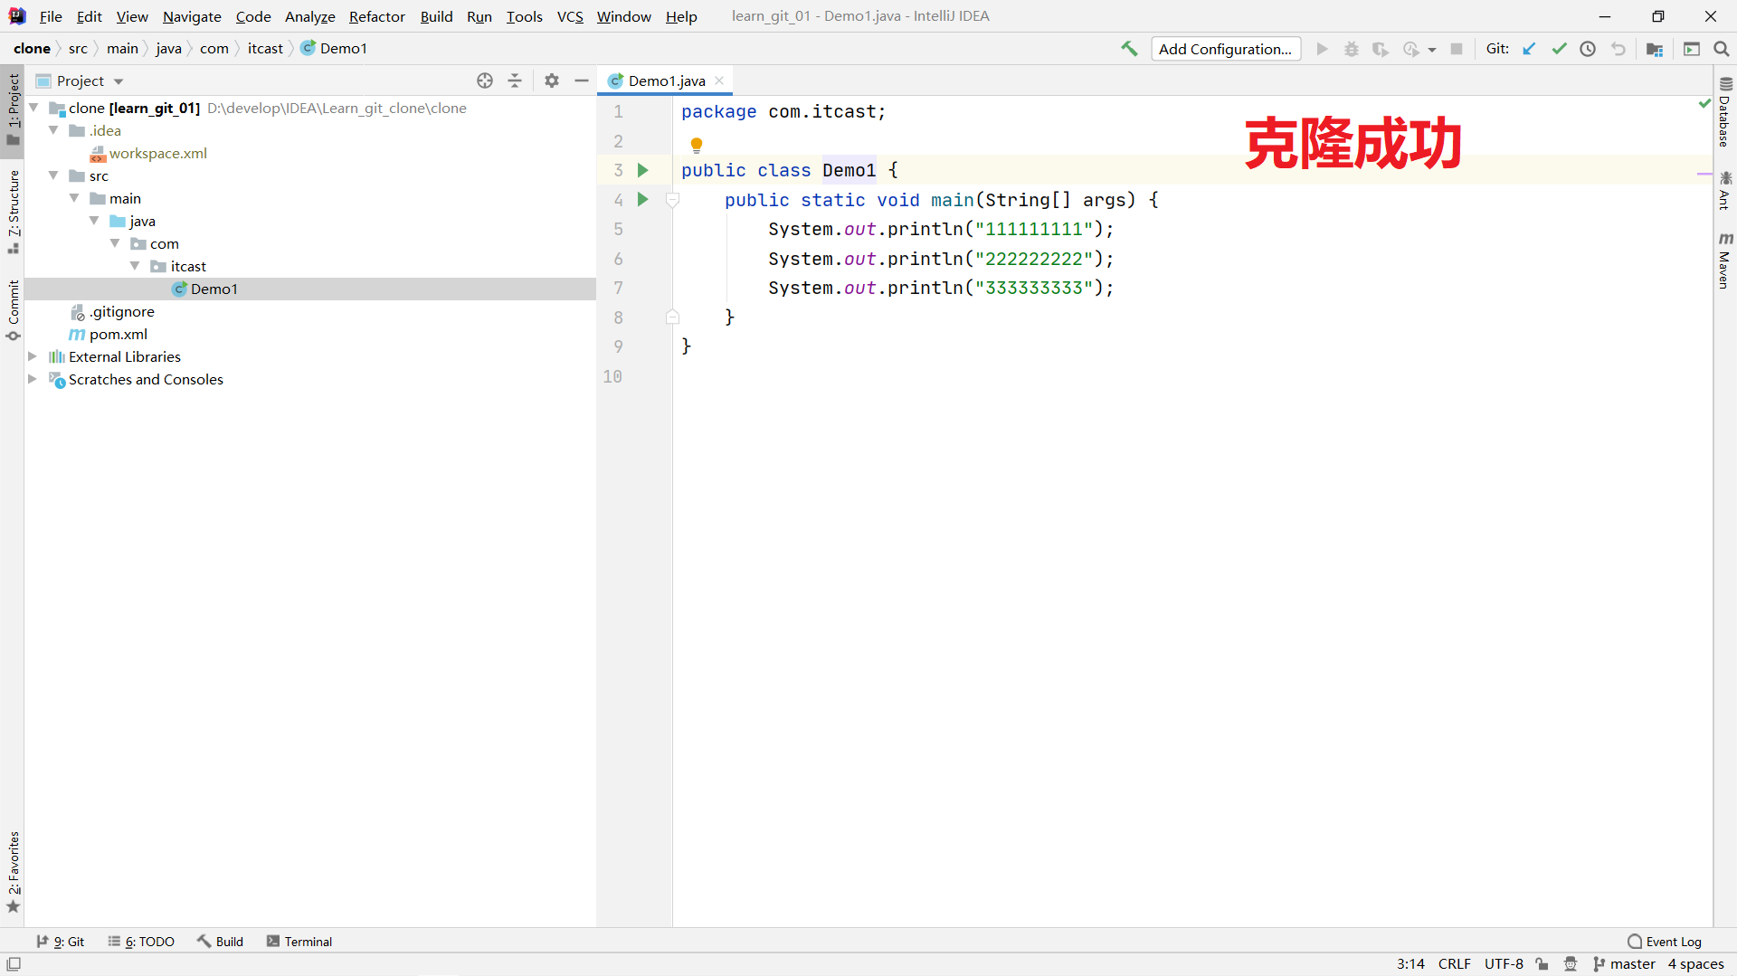
Task: Open Project panel gear options
Action: coord(552,81)
